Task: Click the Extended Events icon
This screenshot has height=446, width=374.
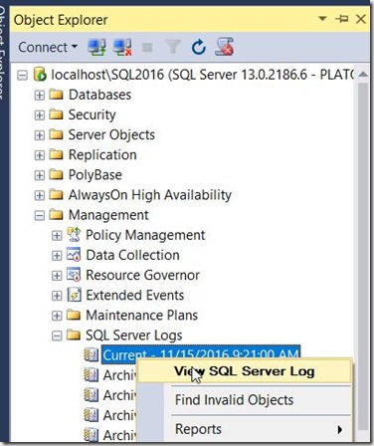Action: (x=74, y=295)
